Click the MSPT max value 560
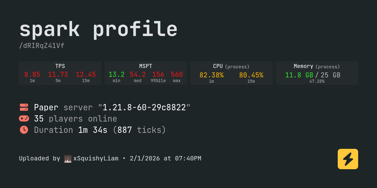The width and height of the screenshot is (377, 188). tap(177, 75)
